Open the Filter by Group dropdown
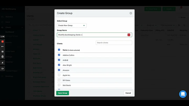Viewport: 189px width, 106px height. click(x=167, y=25)
